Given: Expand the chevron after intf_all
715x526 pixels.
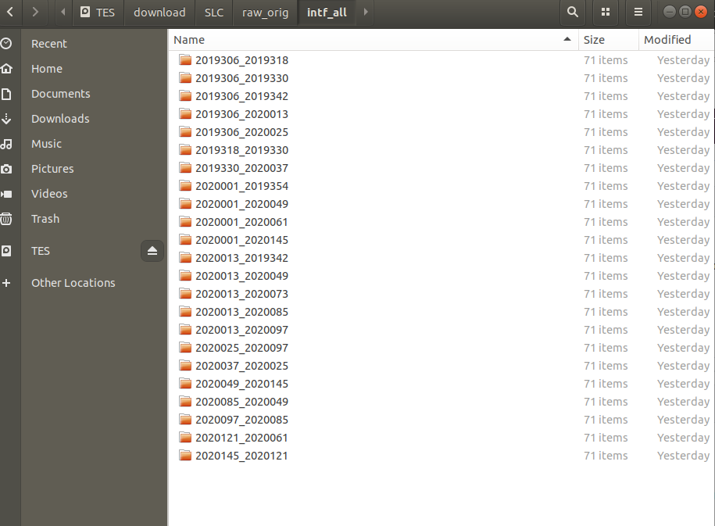Looking at the screenshot, I should click(364, 13).
